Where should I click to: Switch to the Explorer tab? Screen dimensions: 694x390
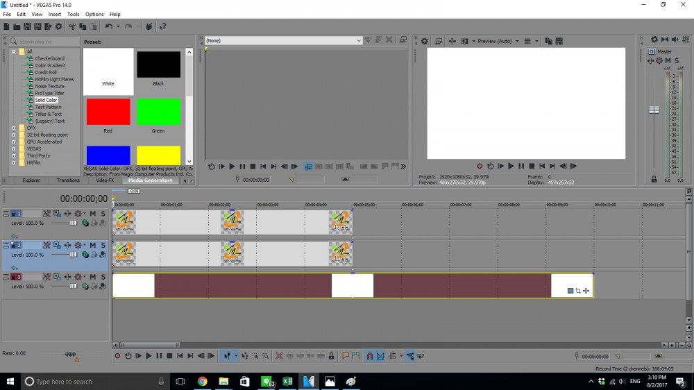point(31,180)
